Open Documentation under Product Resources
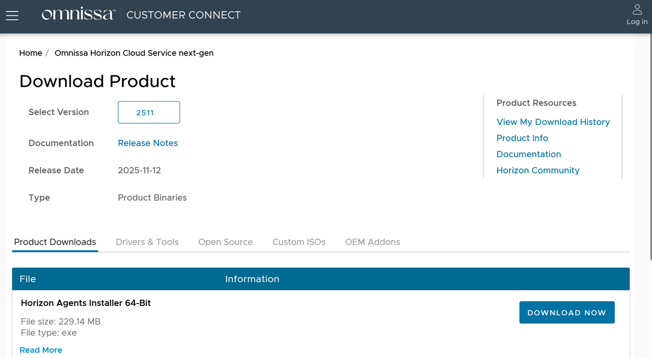The height and width of the screenshot is (358, 652). [529, 154]
